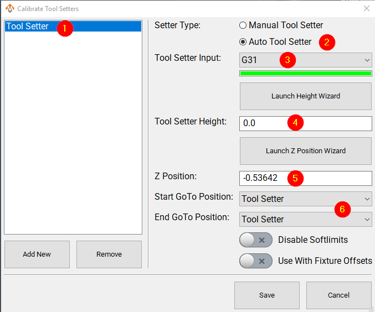Viewport: 375px width, 312px height.
Task: Toggle the Disable Softlimits switch
Action: (x=256, y=240)
